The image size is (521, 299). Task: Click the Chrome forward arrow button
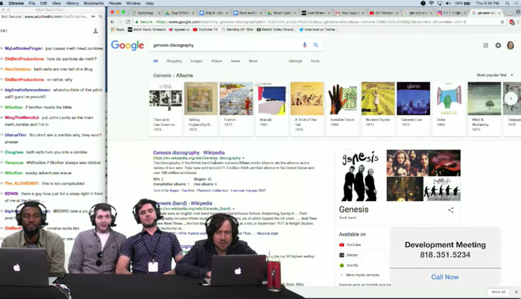click(120, 22)
